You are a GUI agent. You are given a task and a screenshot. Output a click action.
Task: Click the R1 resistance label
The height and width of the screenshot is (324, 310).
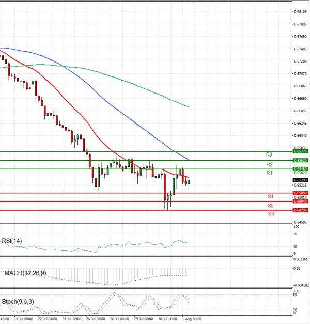click(269, 173)
